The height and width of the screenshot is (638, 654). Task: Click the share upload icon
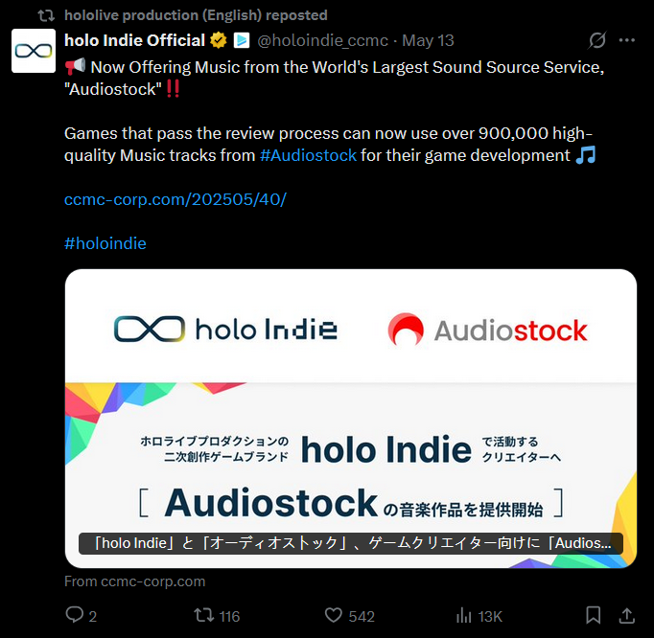point(627,615)
